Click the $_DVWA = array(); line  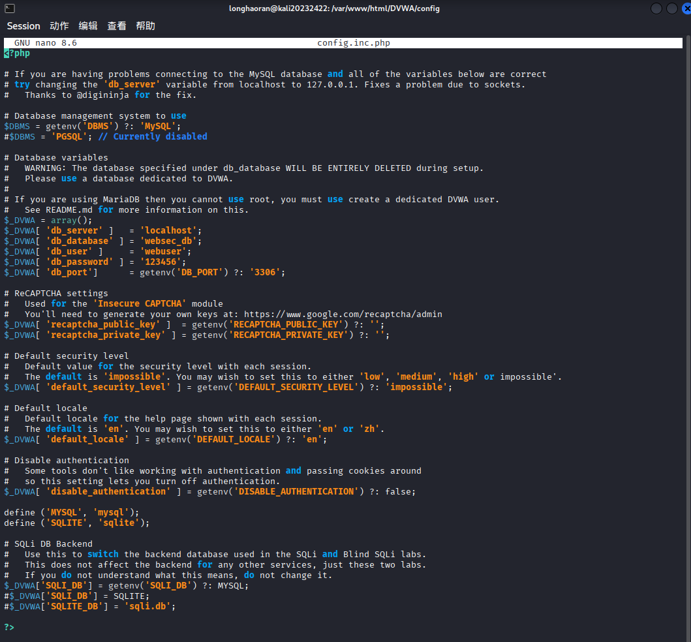tap(48, 221)
